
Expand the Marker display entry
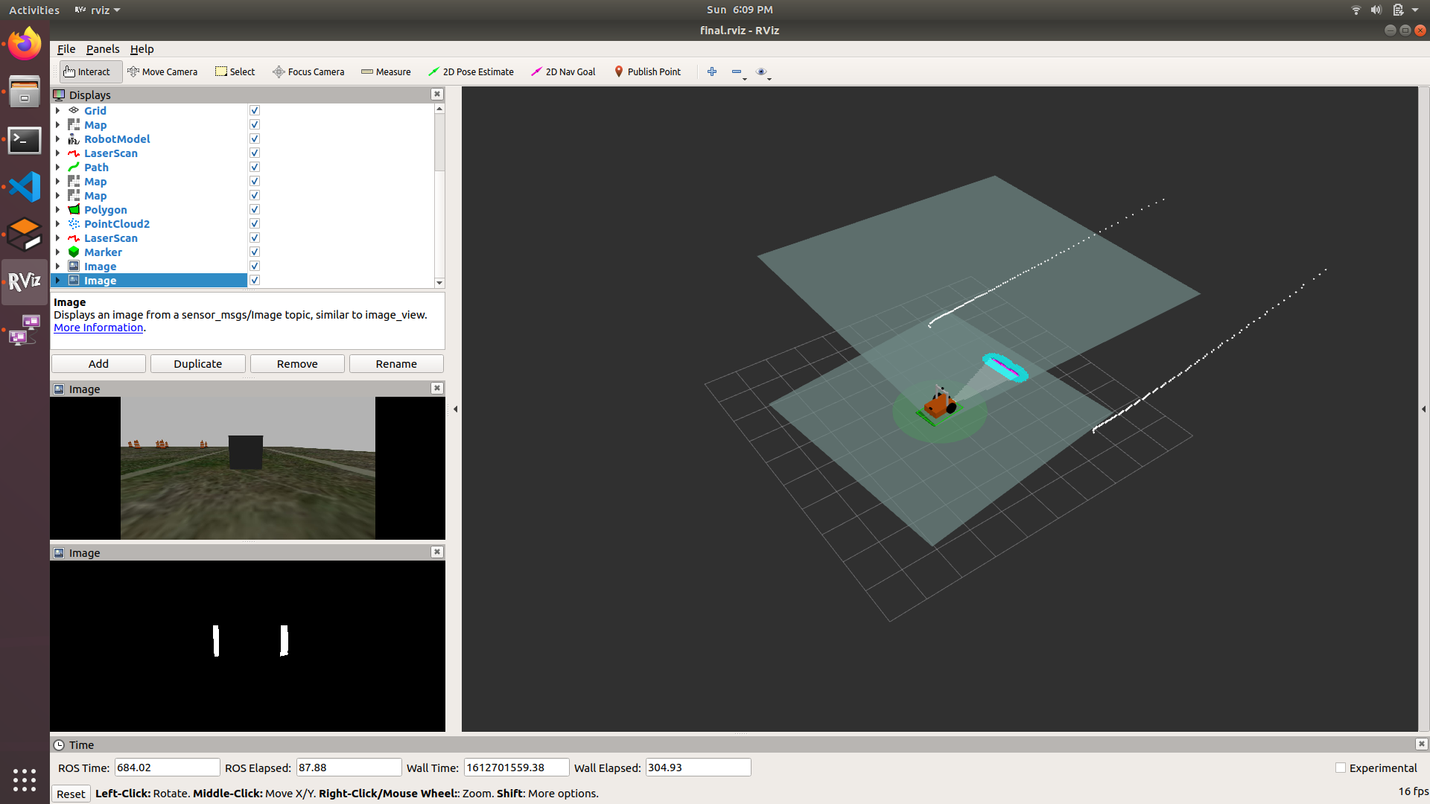59,252
